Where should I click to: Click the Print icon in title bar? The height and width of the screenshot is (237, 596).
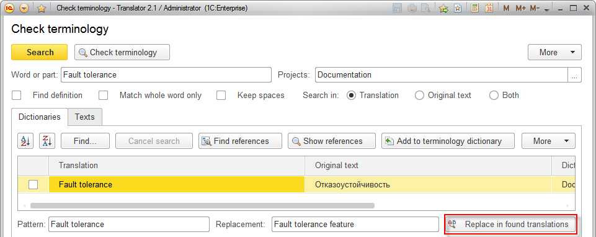[x=412, y=8]
